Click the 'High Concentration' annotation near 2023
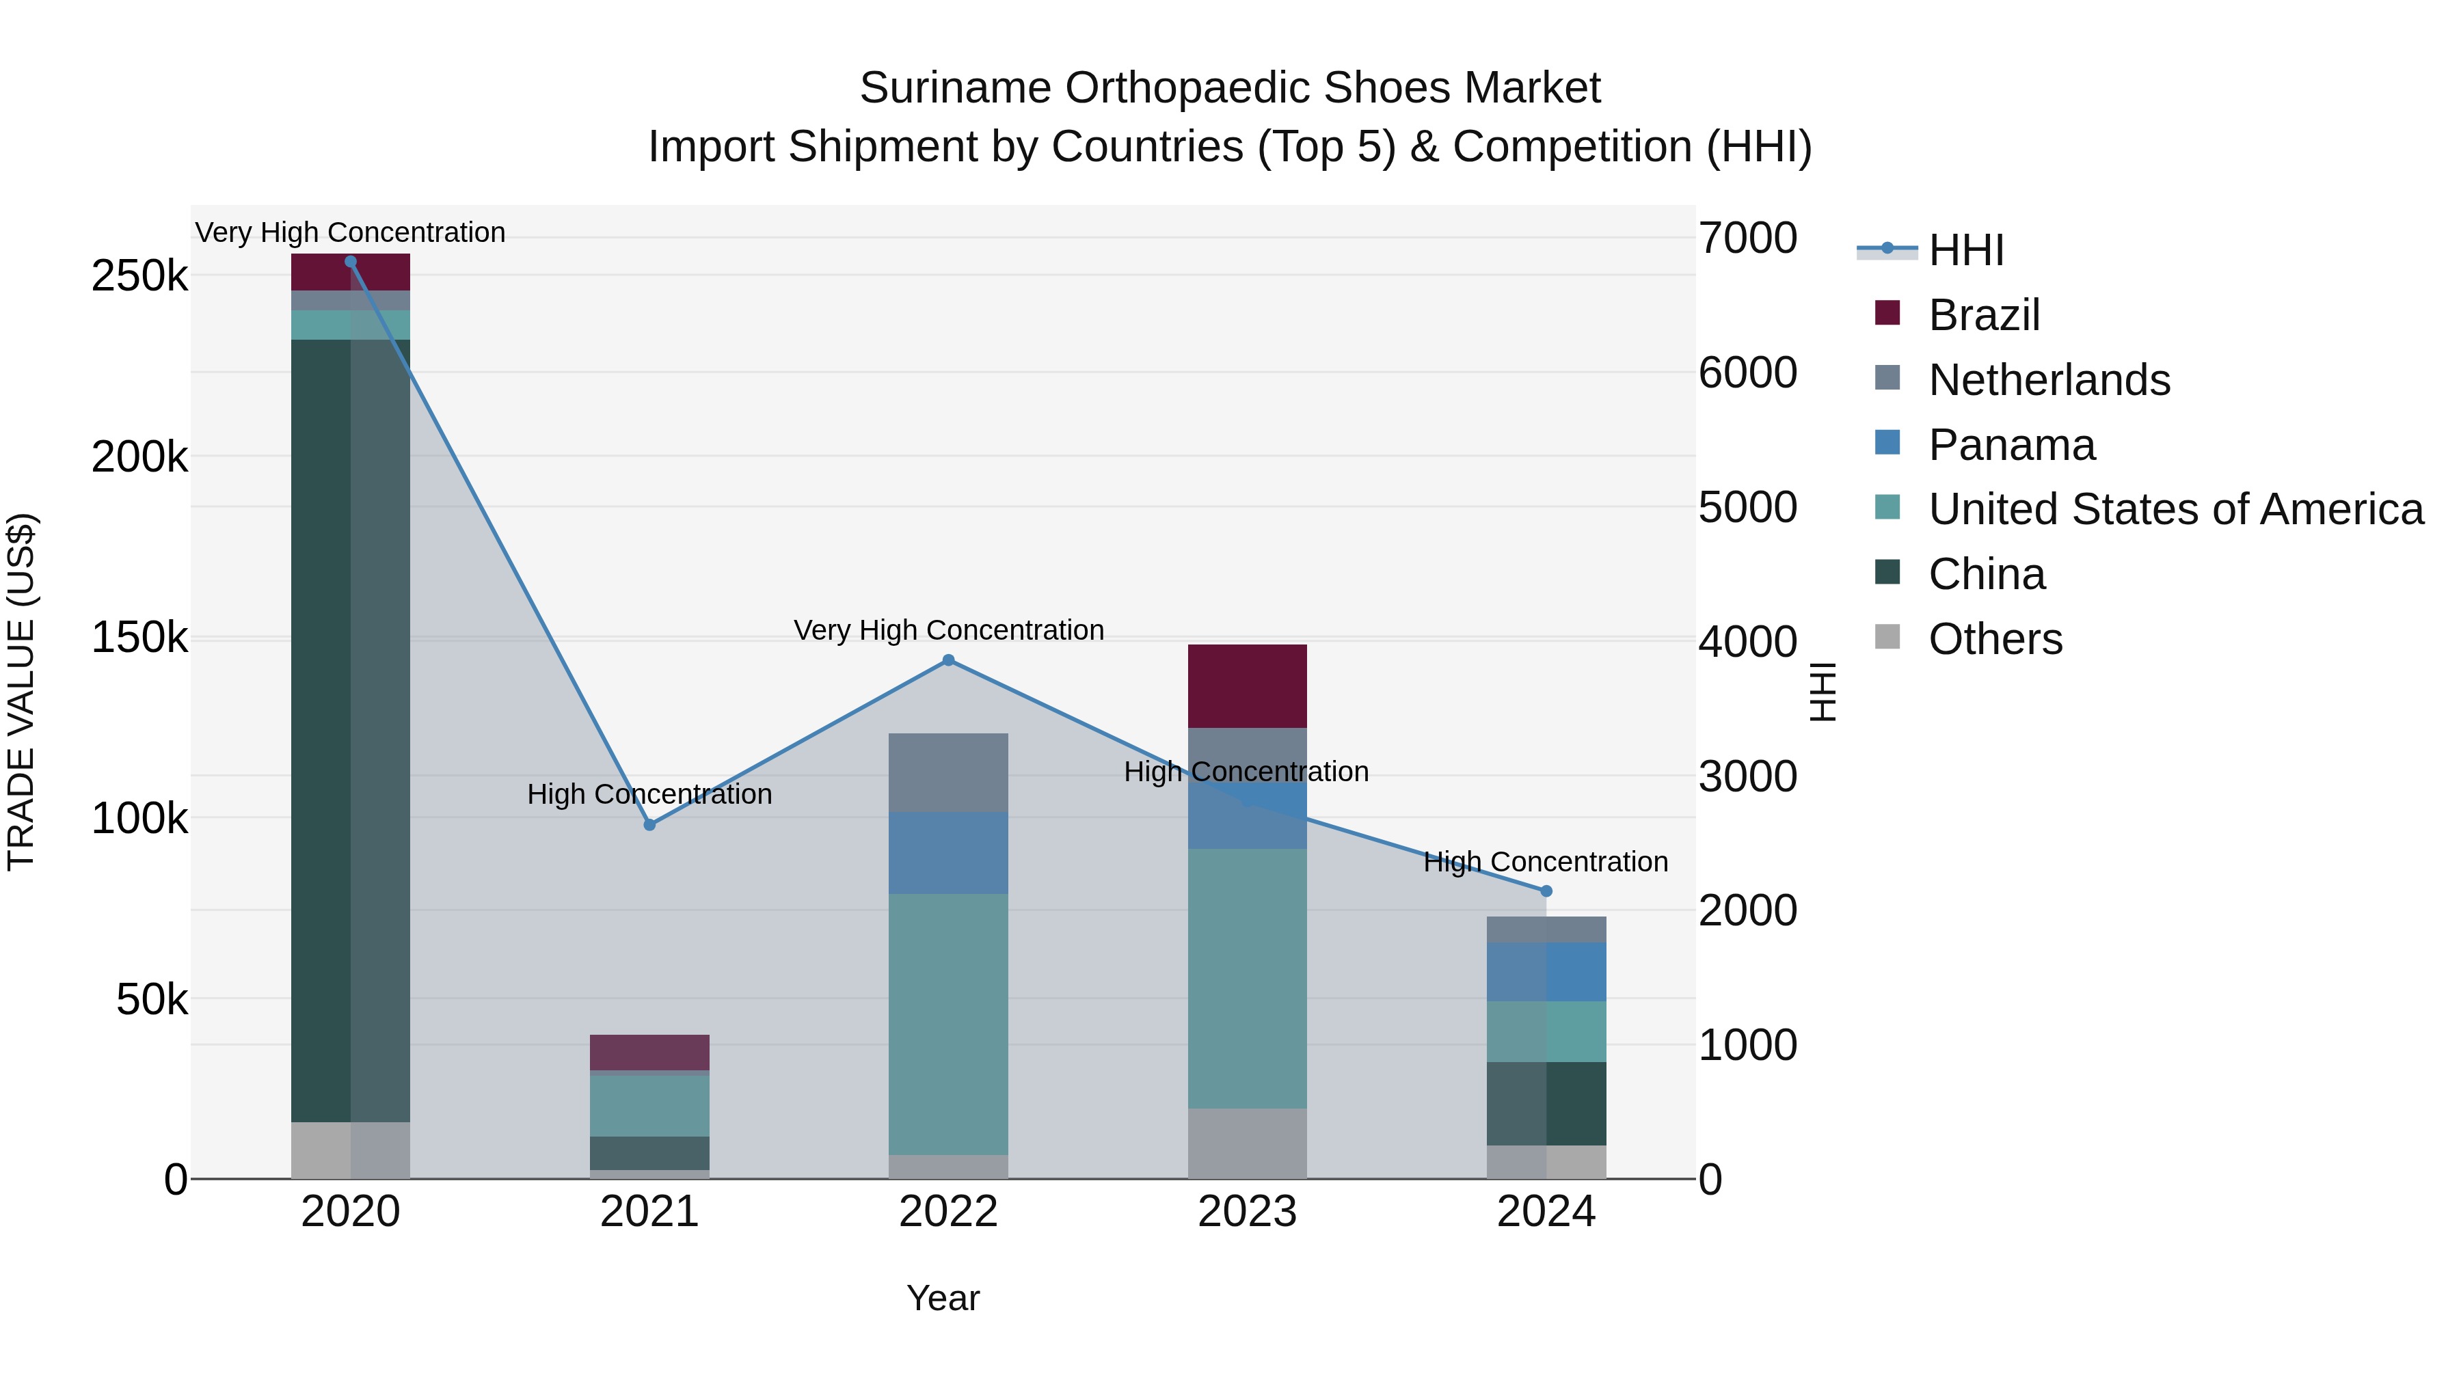2461x1384 pixels. click(1247, 772)
